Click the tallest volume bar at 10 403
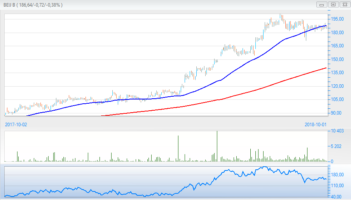This screenshot has height=200, width=351. [x=217, y=146]
